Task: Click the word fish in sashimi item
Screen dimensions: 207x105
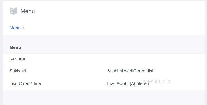Action: pos(151,71)
